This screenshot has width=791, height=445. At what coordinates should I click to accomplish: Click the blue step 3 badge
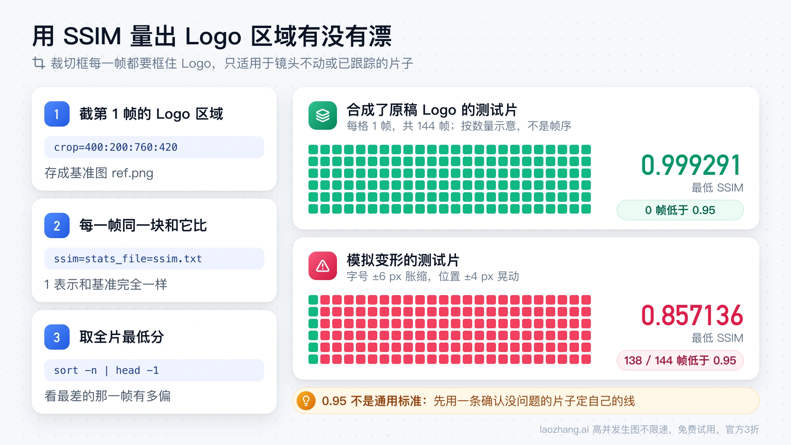pyautogui.click(x=57, y=337)
